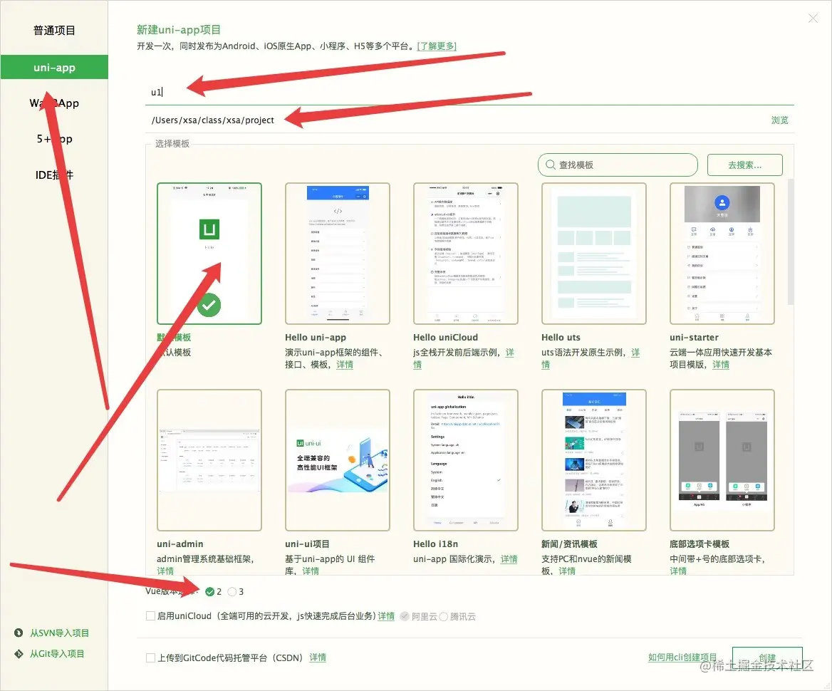Choose Vue version 2 radio button
This screenshot has width=832, height=691.
[x=209, y=592]
